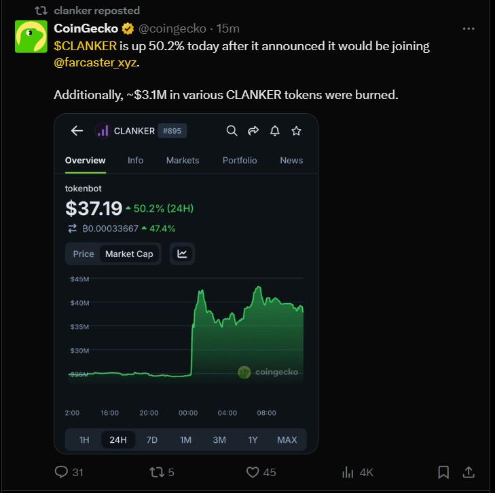Open tweet view analytics icon
Viewport: 495px width, 493px height.
[348, 472]
